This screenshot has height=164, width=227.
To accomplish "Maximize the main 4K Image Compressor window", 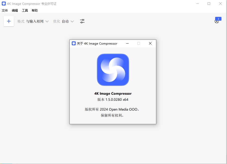I will click(x=209, y=4).
